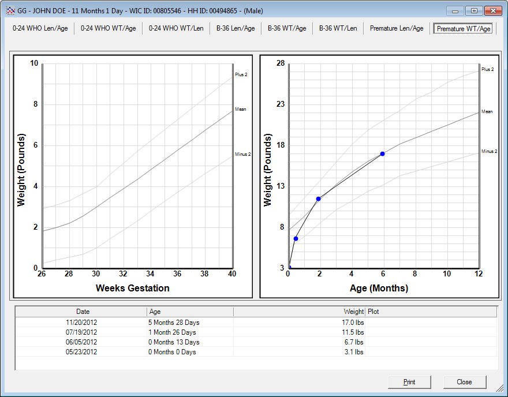The height and width of the screenshot is (397, 508).
Task: Select the 06/05/2012 date cell
Action: pos(81,342)
